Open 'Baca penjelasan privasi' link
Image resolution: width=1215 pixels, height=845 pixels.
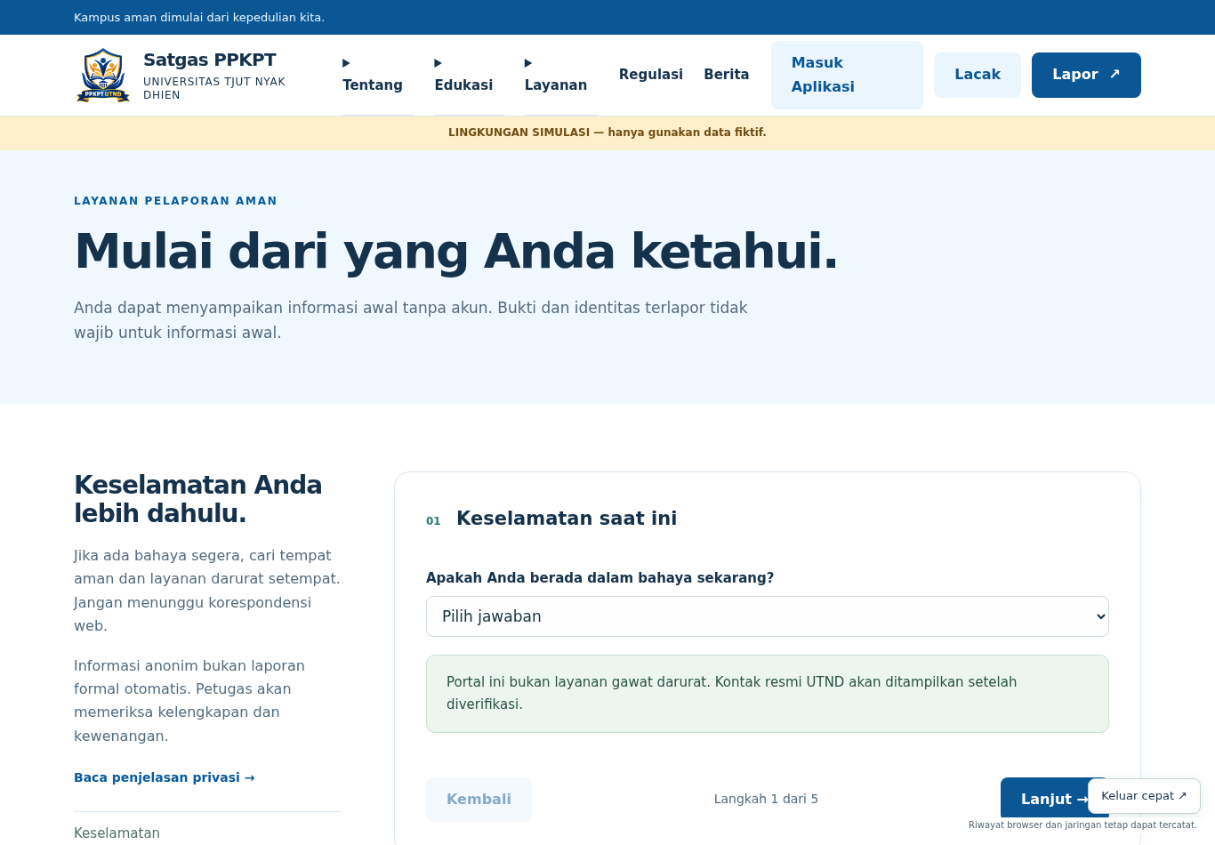pyautogui.click(x=165, y=777)
